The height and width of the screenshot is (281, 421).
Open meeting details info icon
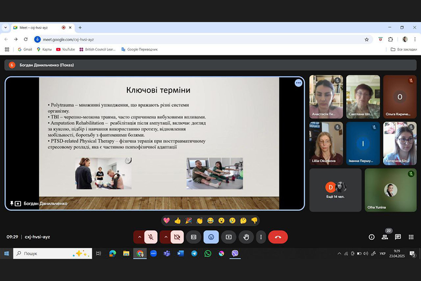pyautogui.click(x=371, y=237)
